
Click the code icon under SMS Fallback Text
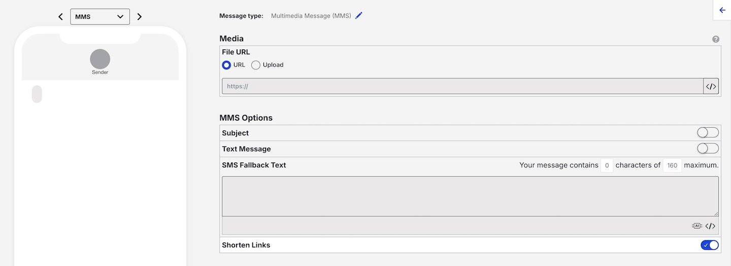click(710, 226)
